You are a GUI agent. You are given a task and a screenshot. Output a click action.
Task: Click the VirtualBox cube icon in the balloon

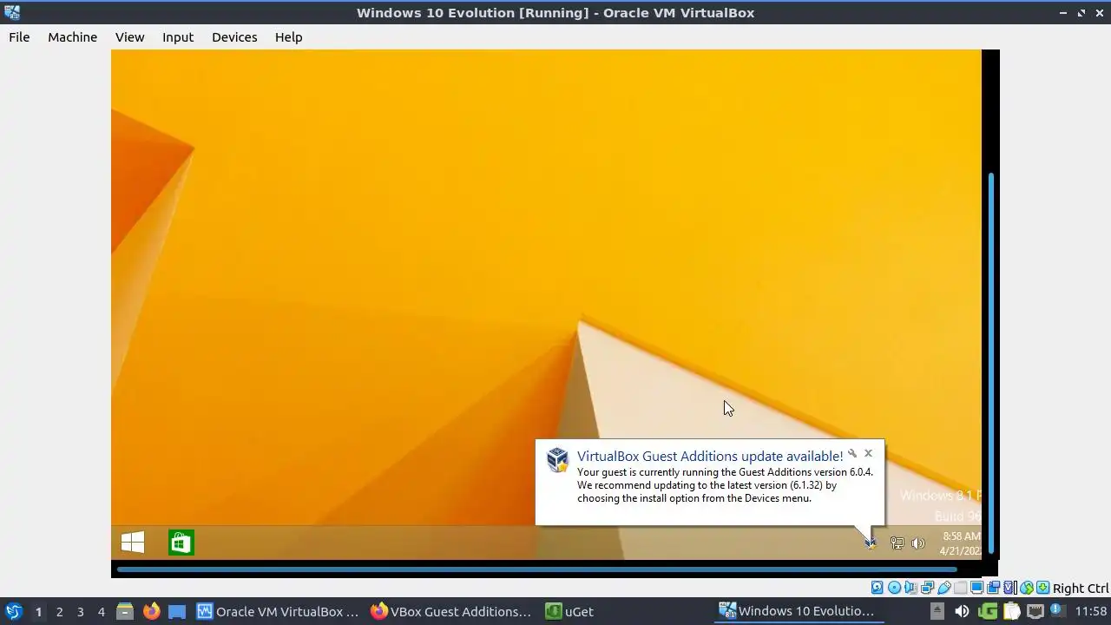tap(557, 460)
